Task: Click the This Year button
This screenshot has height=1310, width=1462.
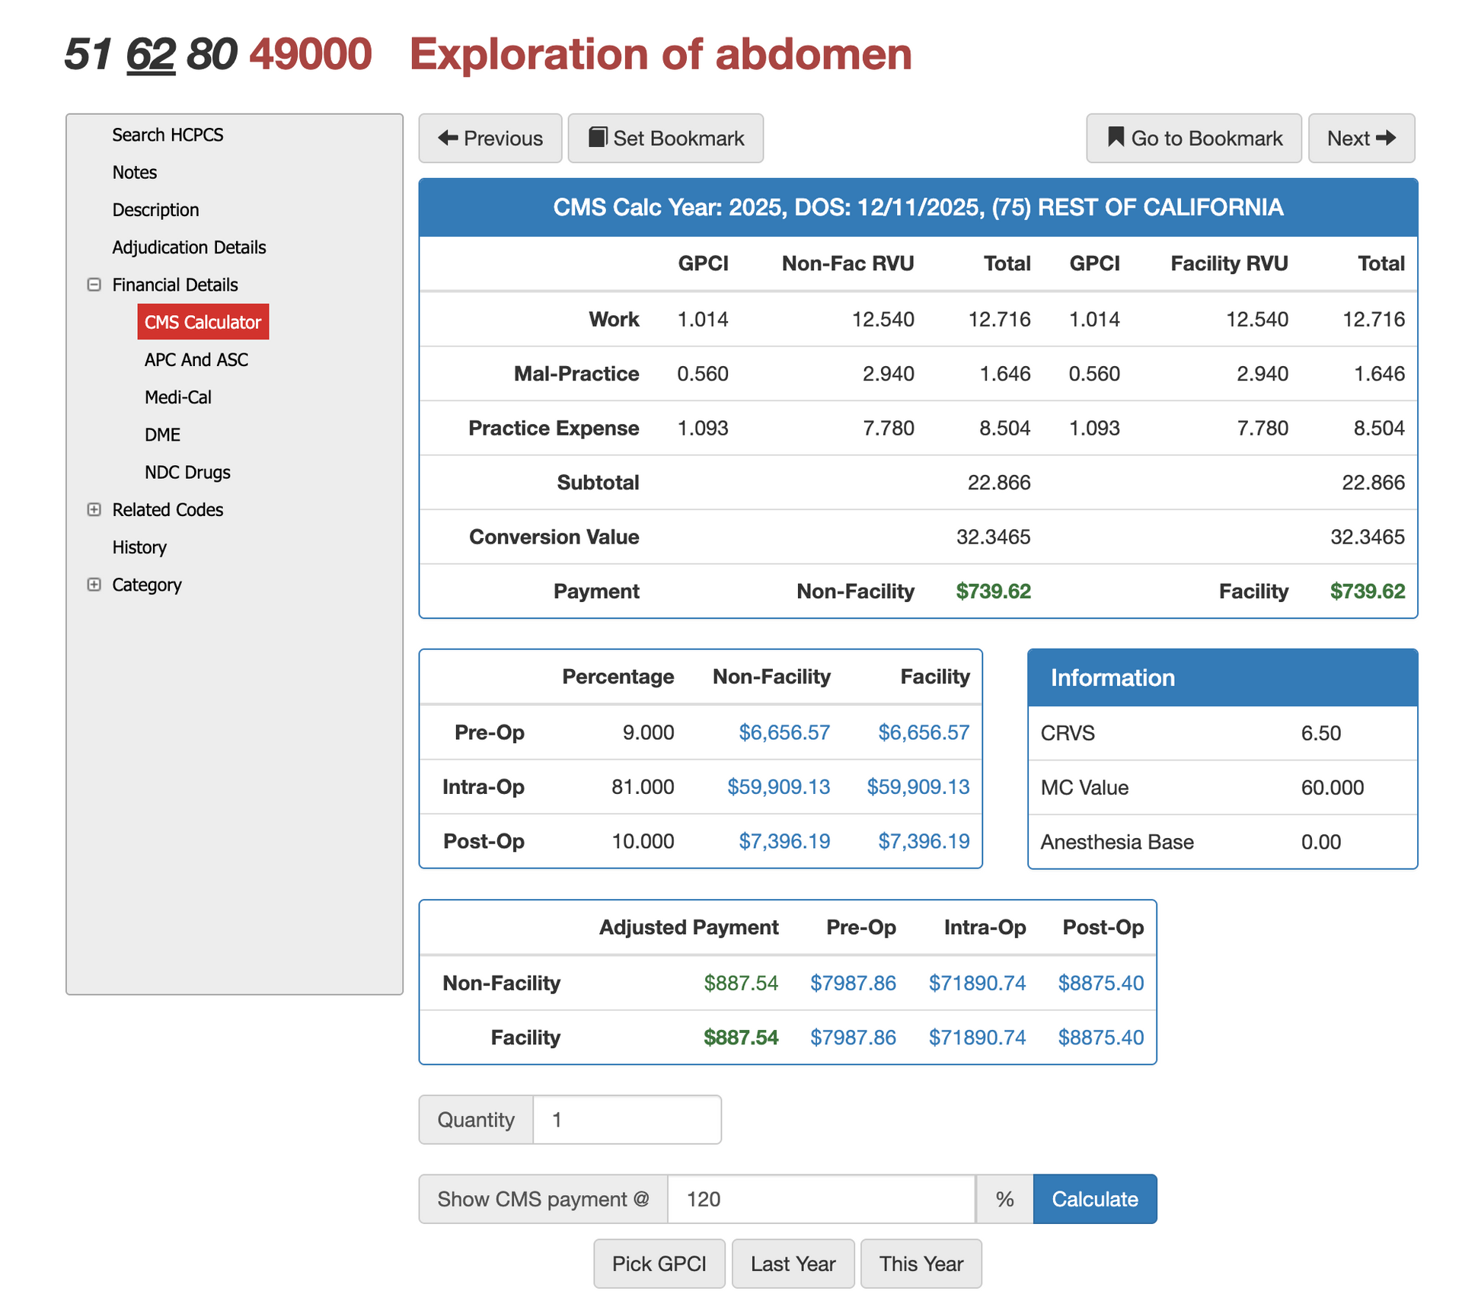Action: 921,1264
